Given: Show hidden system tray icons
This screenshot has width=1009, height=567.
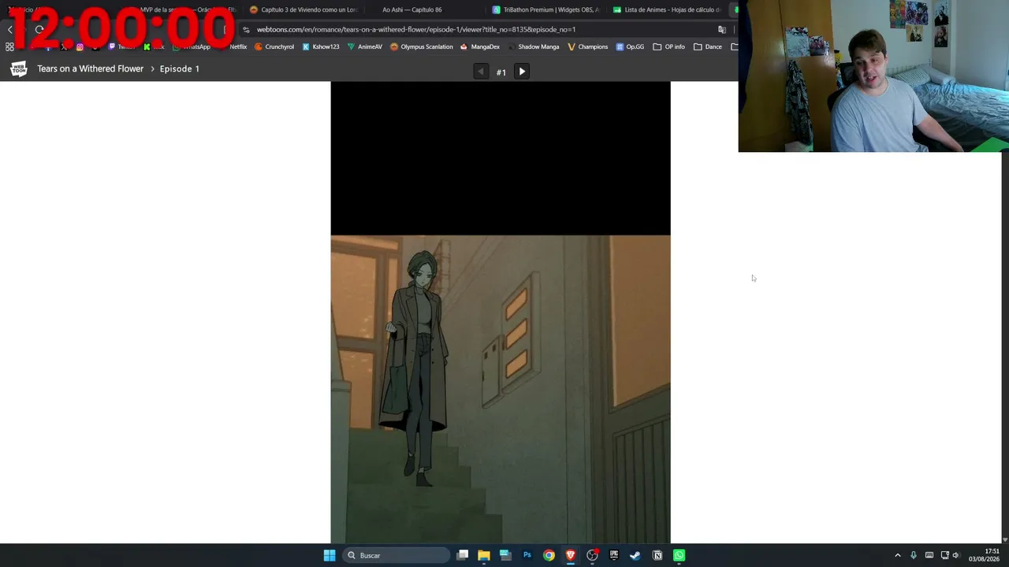Looking at the screenshot, I should pos(897,556).
